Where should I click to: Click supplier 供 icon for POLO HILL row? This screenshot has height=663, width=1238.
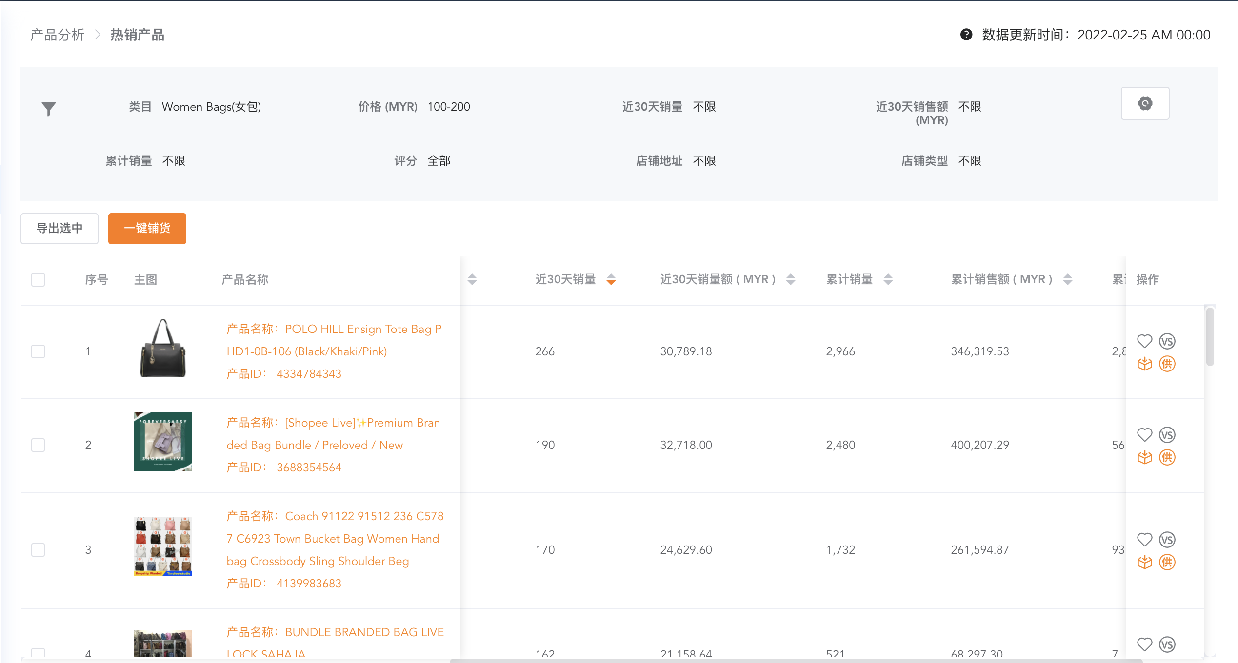click(x=1167, y=364)
